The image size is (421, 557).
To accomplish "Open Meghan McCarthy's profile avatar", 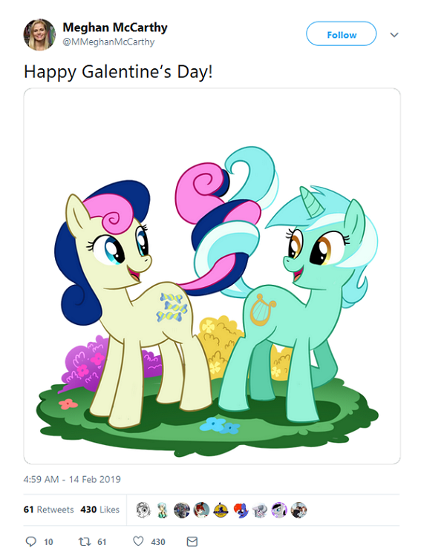I will point(39,35).
